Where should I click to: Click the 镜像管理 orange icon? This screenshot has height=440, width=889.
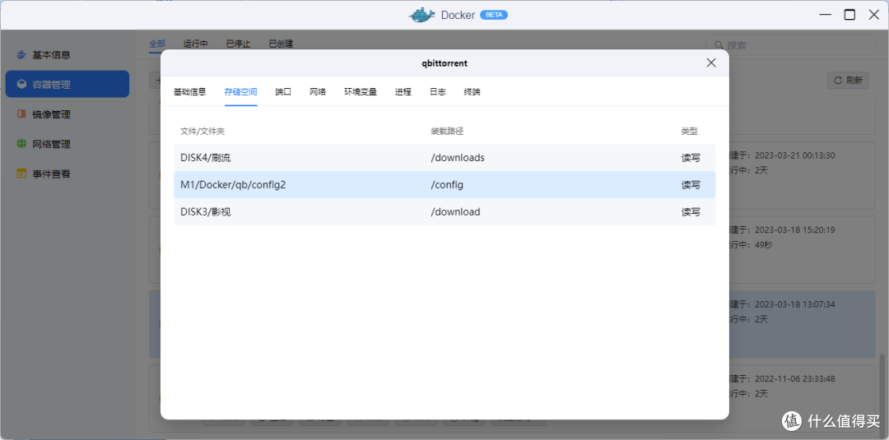click(21, 114)
